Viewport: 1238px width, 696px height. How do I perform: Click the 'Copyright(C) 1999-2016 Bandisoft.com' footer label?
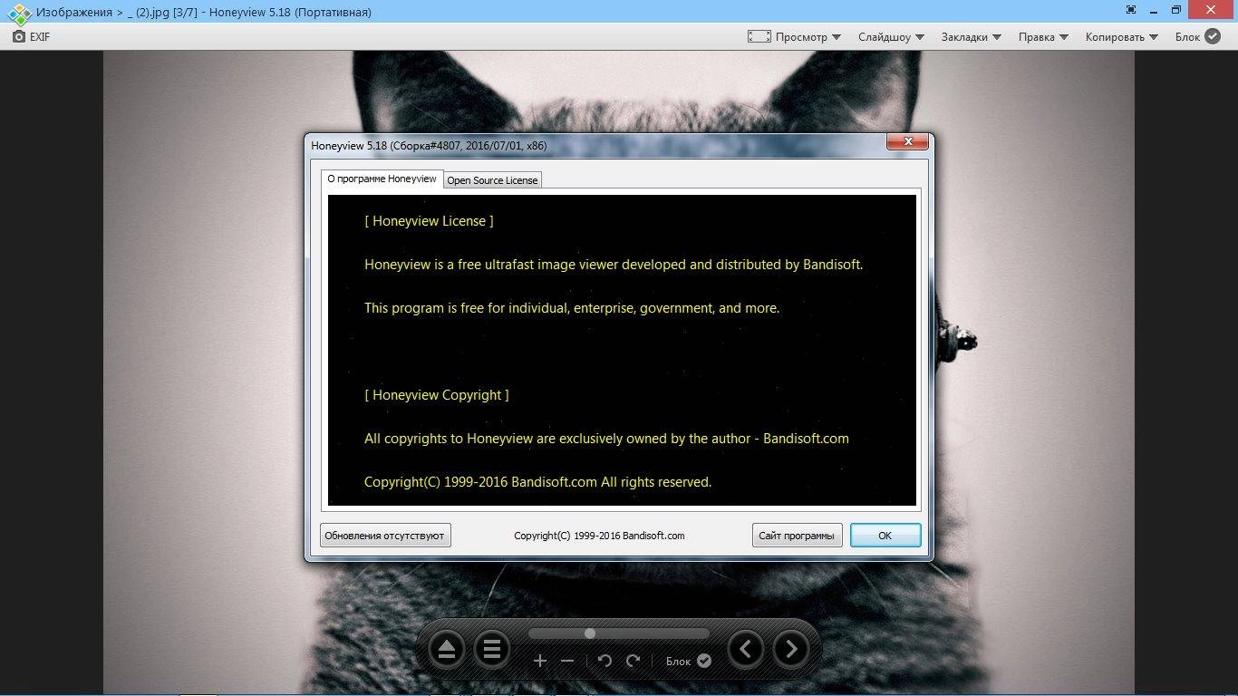click(x=599, y=536)
